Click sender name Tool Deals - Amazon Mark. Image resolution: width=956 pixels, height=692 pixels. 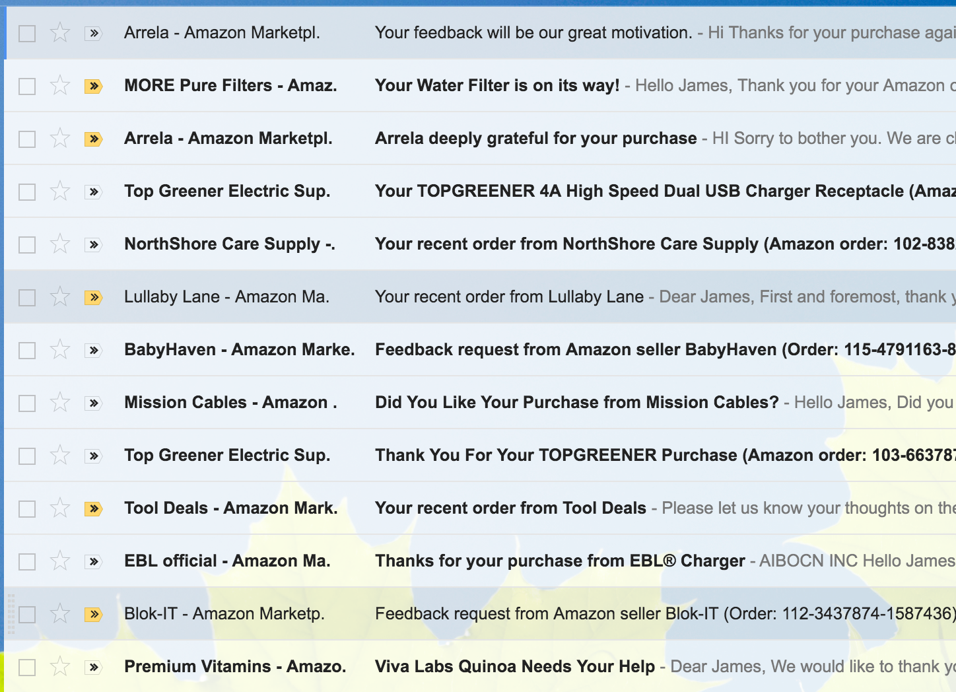231,508
